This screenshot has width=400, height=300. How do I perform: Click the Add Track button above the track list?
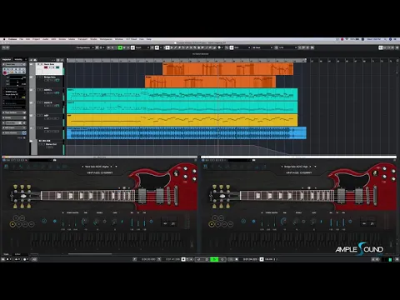pos(32,60)
